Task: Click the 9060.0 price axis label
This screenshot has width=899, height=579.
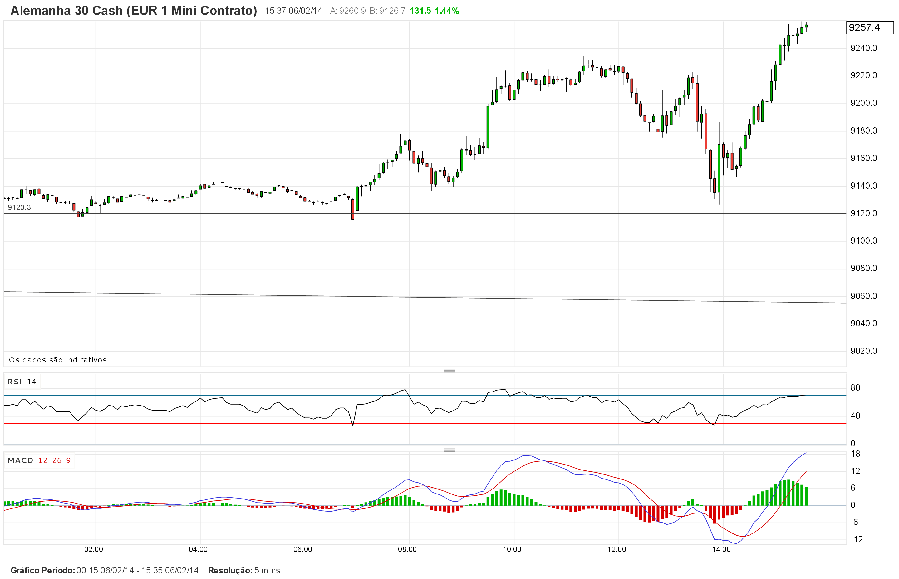Action: [863, 296]
